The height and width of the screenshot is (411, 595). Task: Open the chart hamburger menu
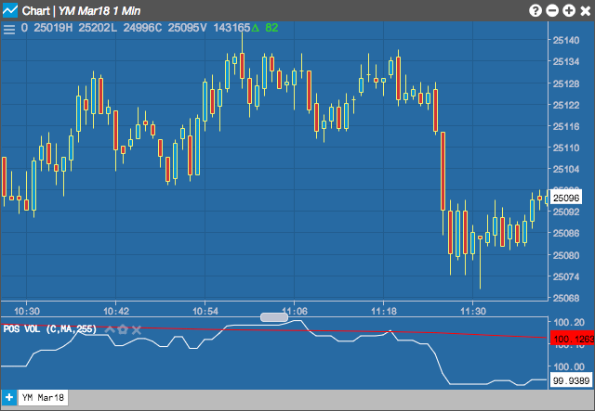[x=9, y=29]
